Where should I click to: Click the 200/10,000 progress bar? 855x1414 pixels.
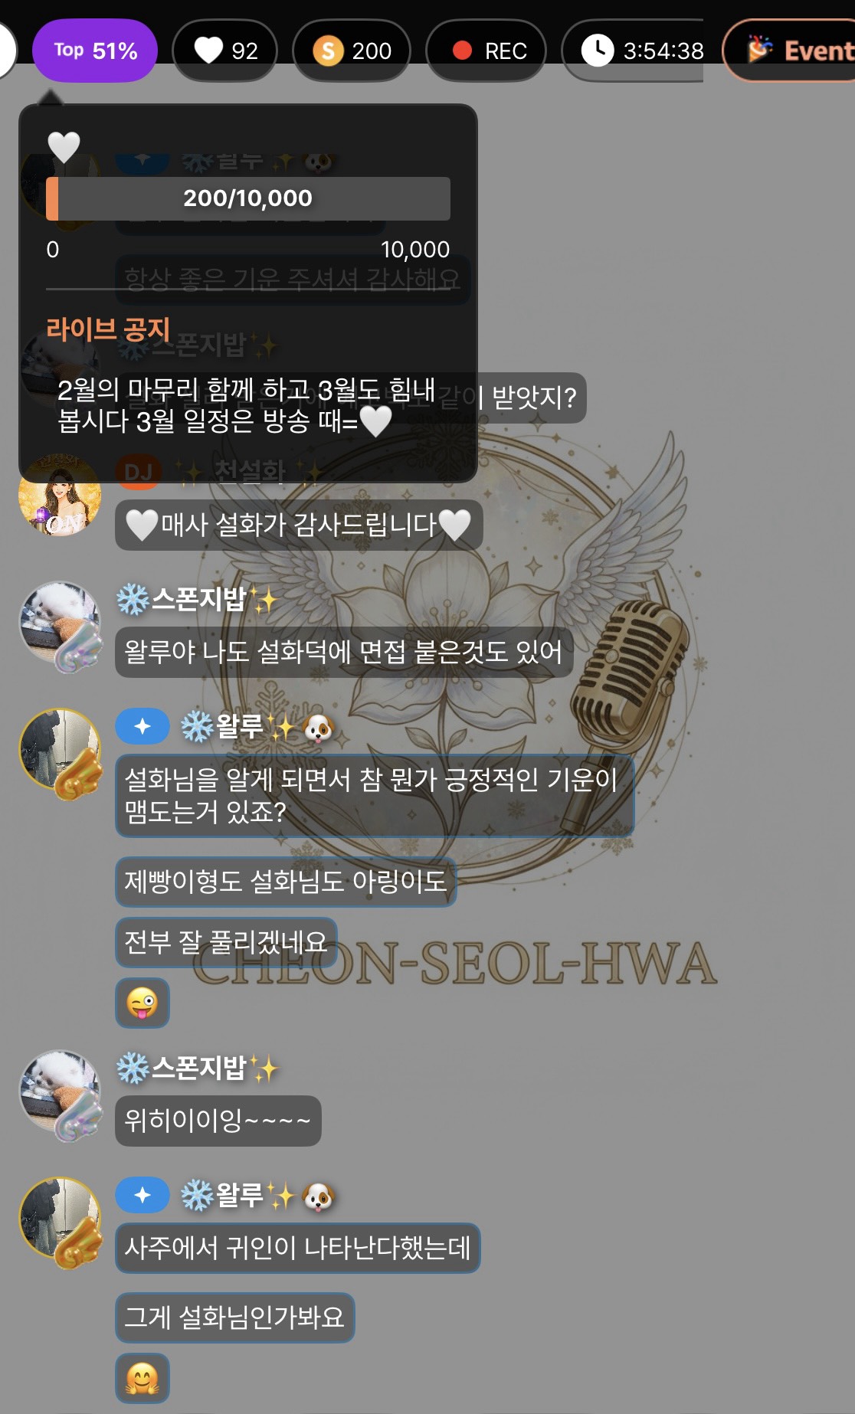coord(248,198)
